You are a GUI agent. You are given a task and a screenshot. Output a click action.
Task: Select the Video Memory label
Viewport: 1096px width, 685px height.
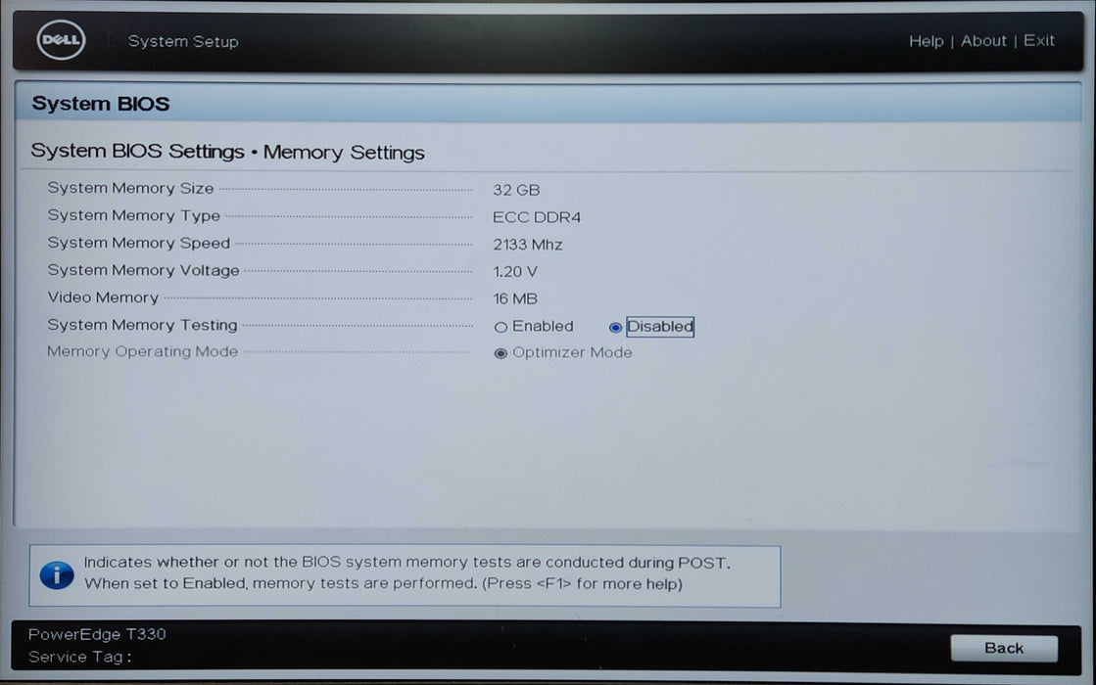coord(103,297)
